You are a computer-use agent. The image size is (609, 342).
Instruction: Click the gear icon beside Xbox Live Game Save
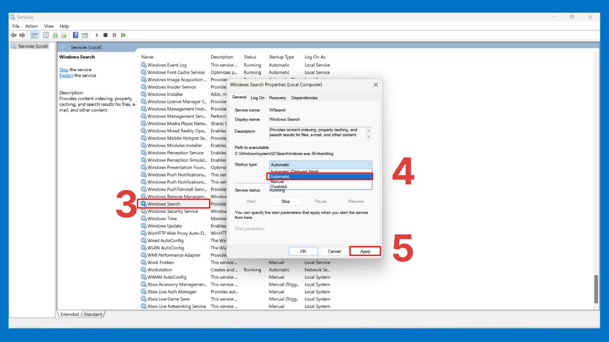[x=144, y=299]
